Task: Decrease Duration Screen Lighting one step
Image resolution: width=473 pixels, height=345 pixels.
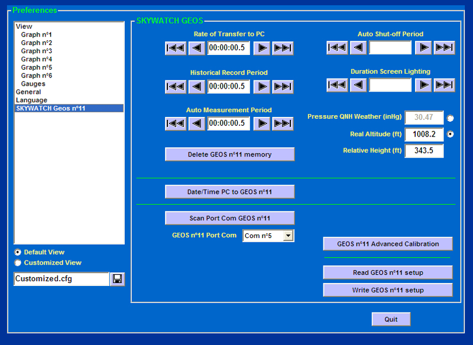Action: pos(358,85)
